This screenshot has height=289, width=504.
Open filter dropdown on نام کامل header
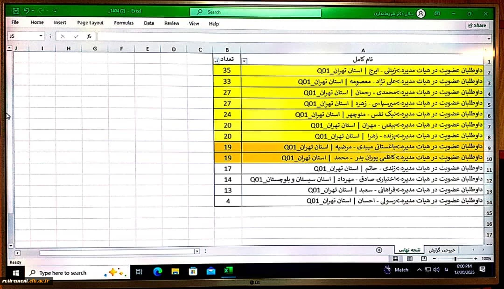pos(245,60)
